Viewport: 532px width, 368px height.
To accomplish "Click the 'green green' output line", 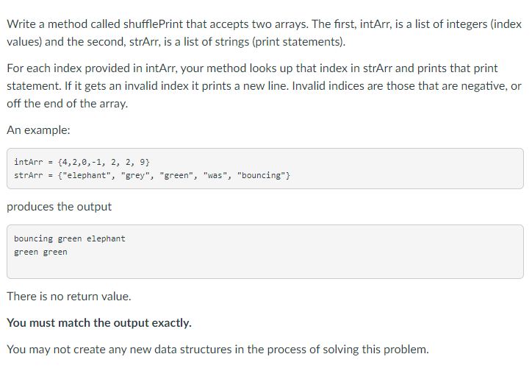I will [40, 252].
